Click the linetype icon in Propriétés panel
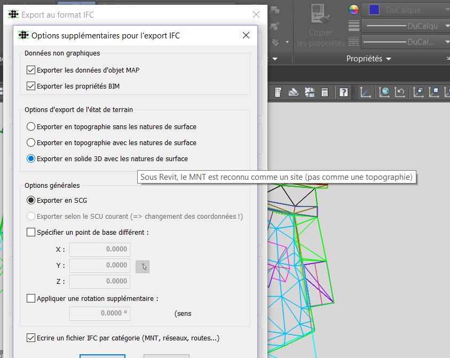 tap(353, 42)
